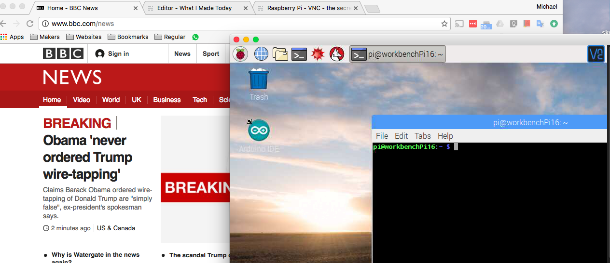Switch to the Home - BBC News tab

(x=86, y=8)
